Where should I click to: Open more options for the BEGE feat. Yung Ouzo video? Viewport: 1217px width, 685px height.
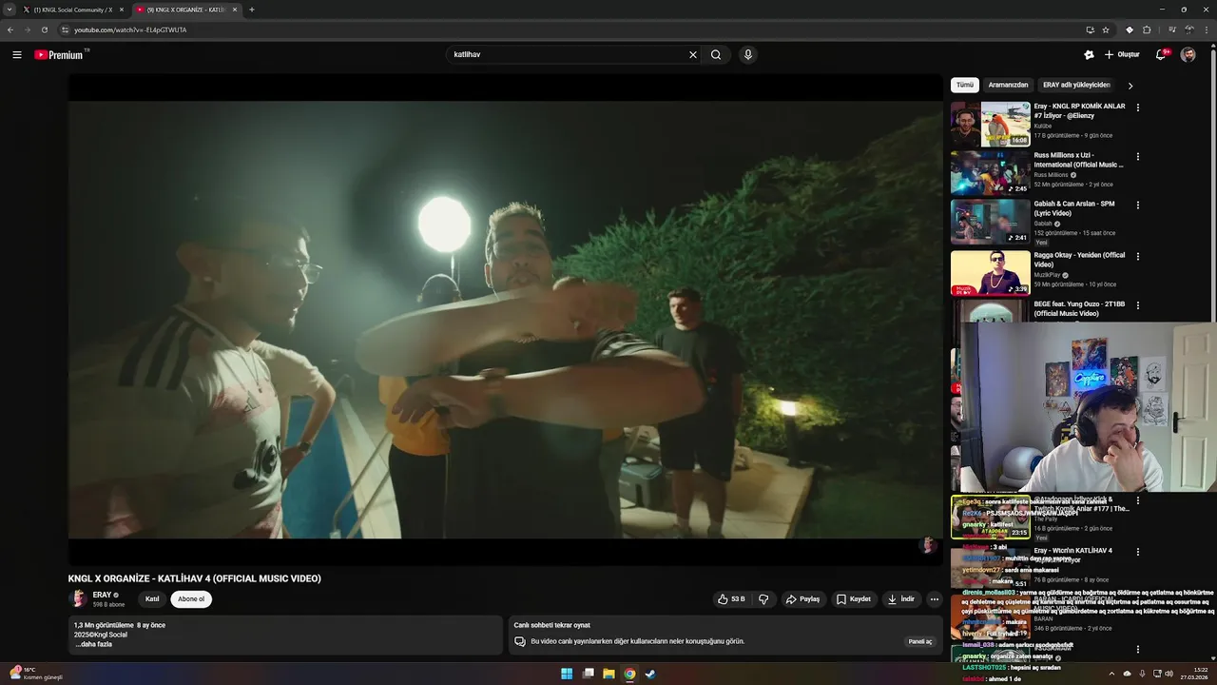click(x=1138, y=305)
